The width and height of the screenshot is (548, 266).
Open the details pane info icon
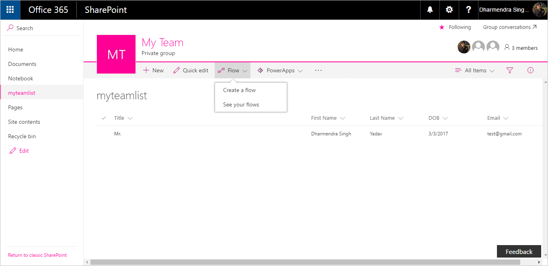pos(530,70)
